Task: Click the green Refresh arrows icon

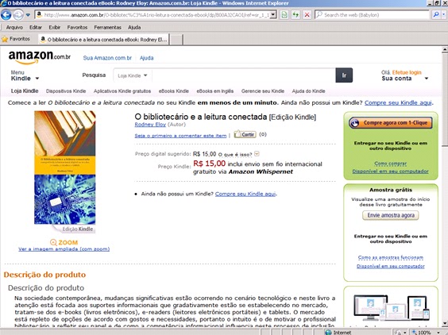Action: point(295,15)
